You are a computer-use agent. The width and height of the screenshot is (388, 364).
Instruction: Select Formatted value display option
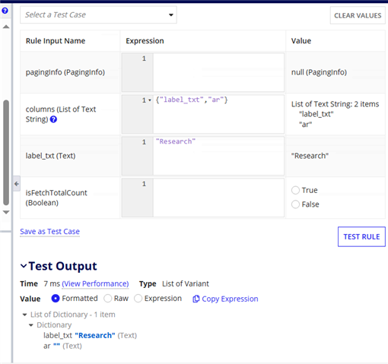pos(56,299)
